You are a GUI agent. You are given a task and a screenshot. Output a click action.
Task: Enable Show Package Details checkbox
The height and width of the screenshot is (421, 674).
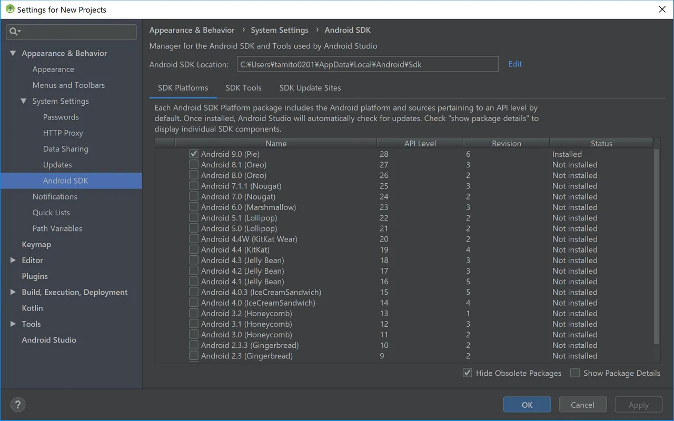[x=575, y=373]
